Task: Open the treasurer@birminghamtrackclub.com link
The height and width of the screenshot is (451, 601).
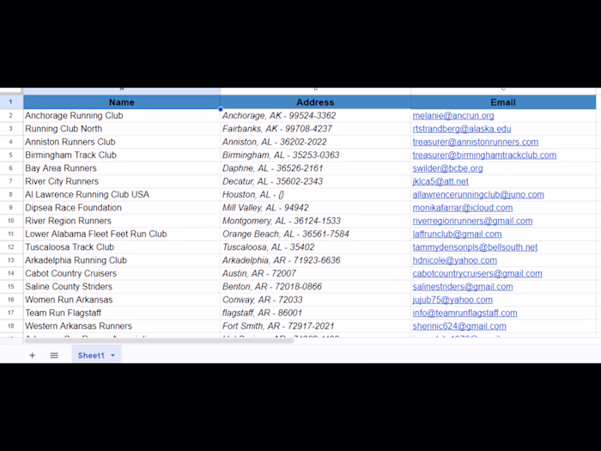Action: [484, 155]
